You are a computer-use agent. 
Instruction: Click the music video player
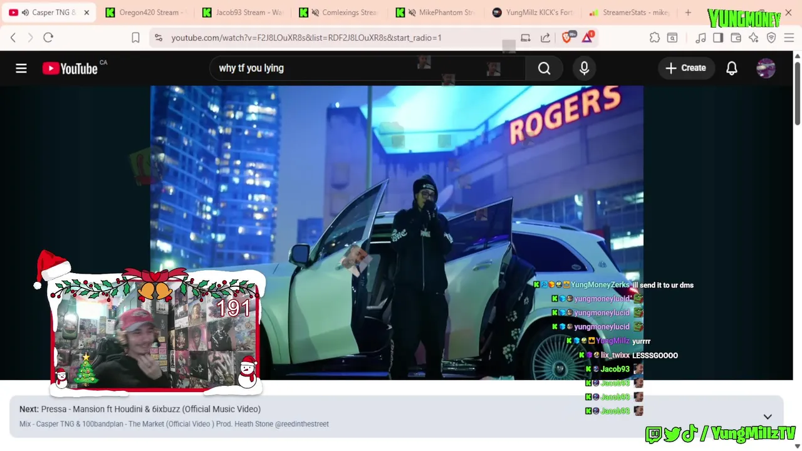pos(397,232)
